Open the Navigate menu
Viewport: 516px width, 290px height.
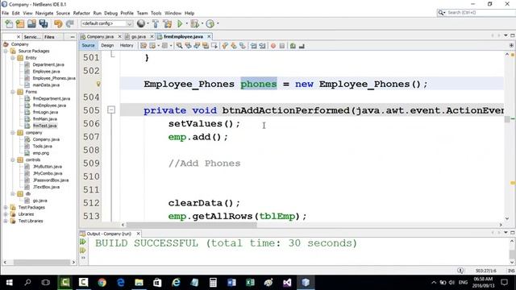(44, 13)
